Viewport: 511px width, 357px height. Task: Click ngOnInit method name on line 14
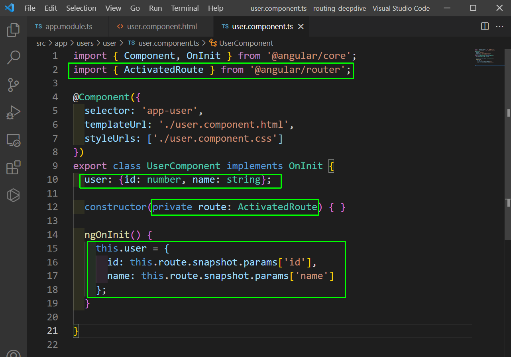[x=107, y=235]
